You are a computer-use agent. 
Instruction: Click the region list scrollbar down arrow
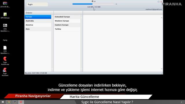82,69
